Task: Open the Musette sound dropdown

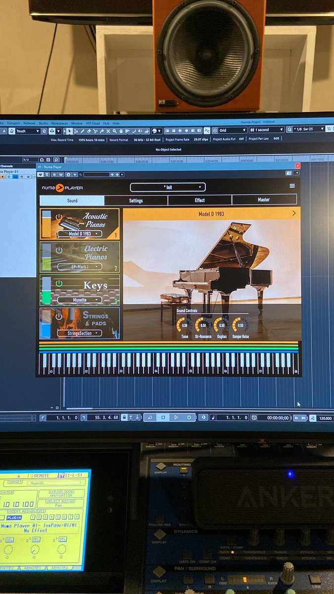Action: [80, 300]
